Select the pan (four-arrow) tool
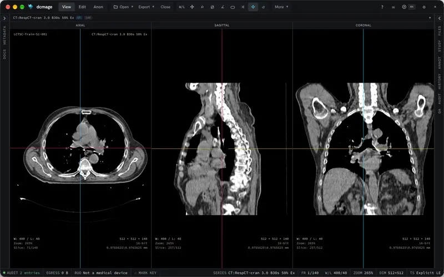This screenshot has height=277, width=444. (192, 7)
